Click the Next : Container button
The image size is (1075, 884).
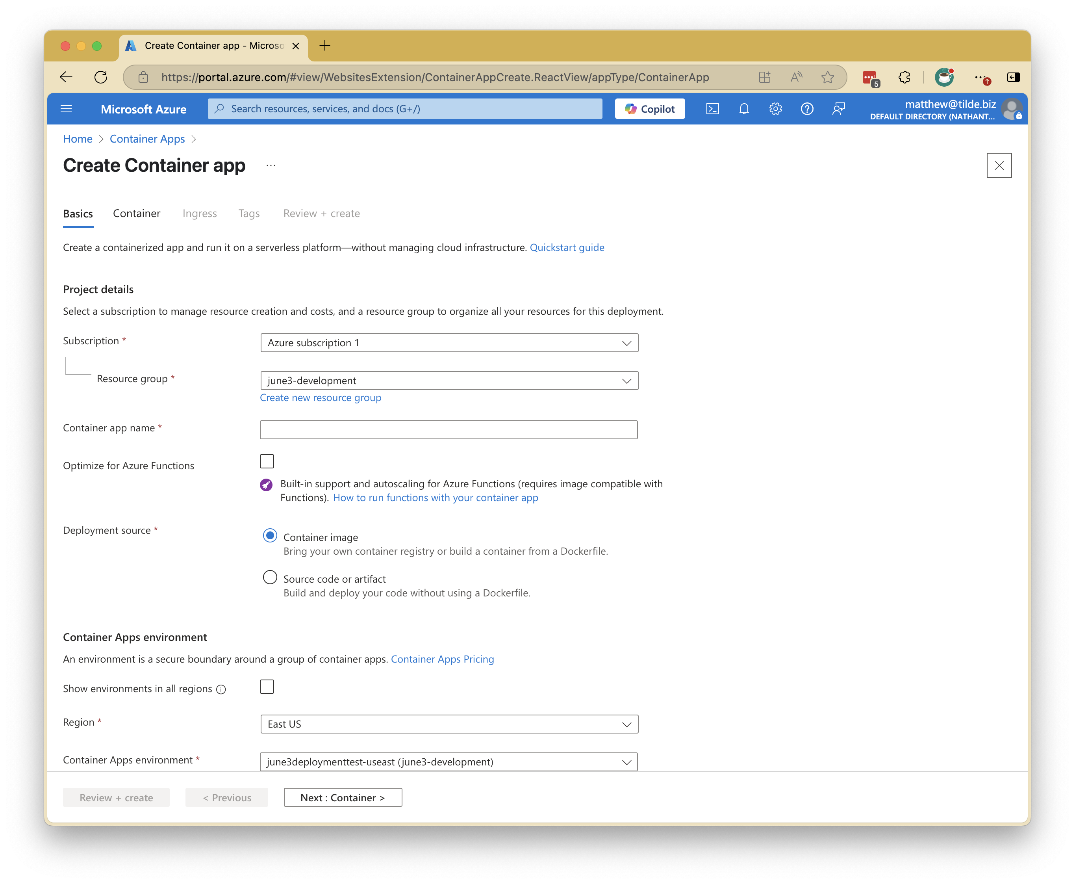coord(343,797)
